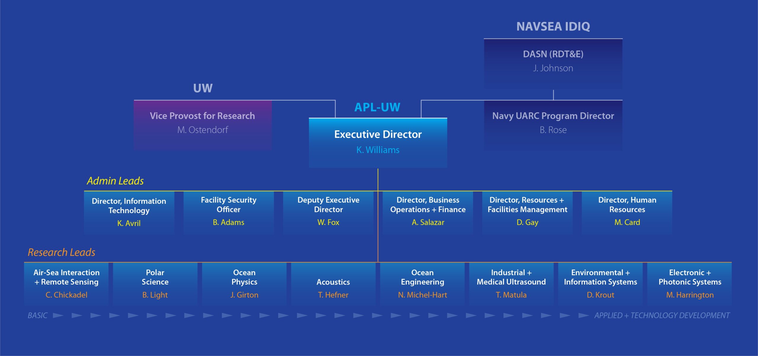Click the name M. Ostendorf

coord(203,130)
